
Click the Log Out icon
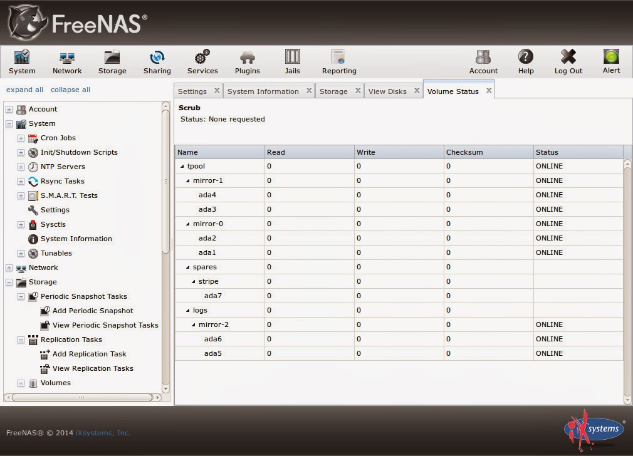[568, 57]
